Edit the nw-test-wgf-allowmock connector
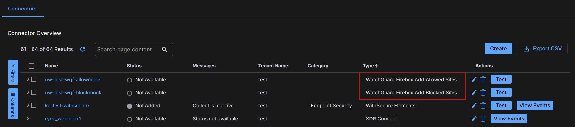The height and width of the screenshot is (127, 575). click(x=474, y=79)
